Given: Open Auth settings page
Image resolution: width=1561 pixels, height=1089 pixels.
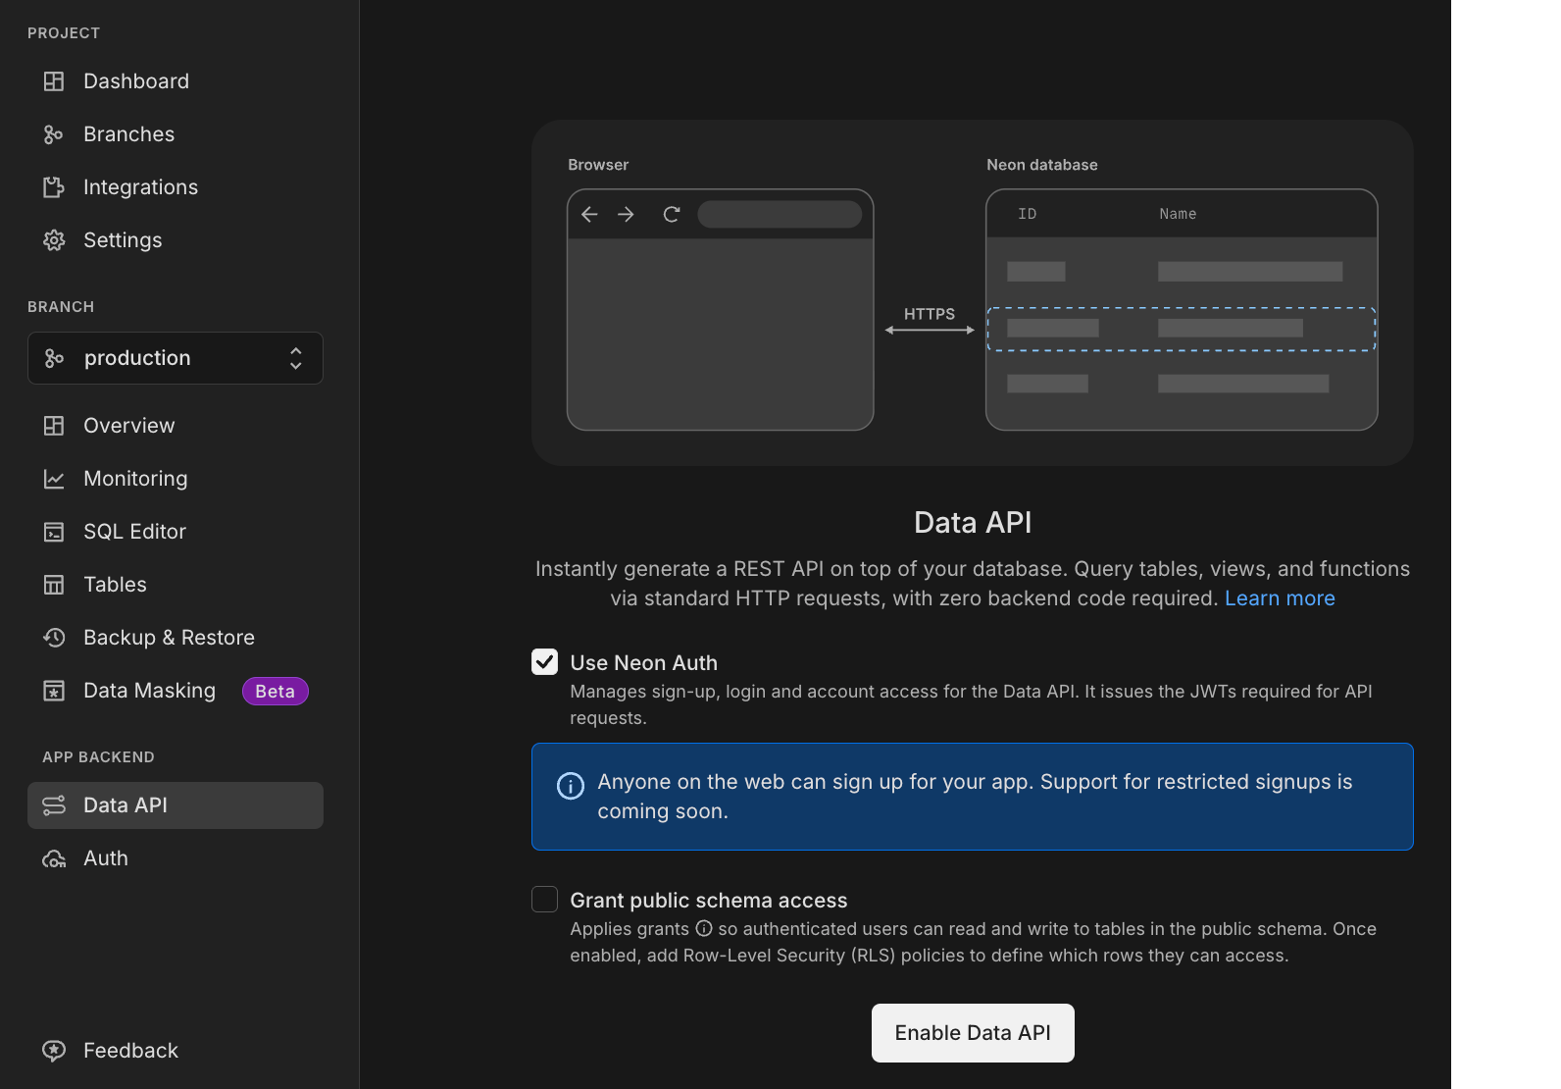Looking at the screenshot, I should 176,858.
